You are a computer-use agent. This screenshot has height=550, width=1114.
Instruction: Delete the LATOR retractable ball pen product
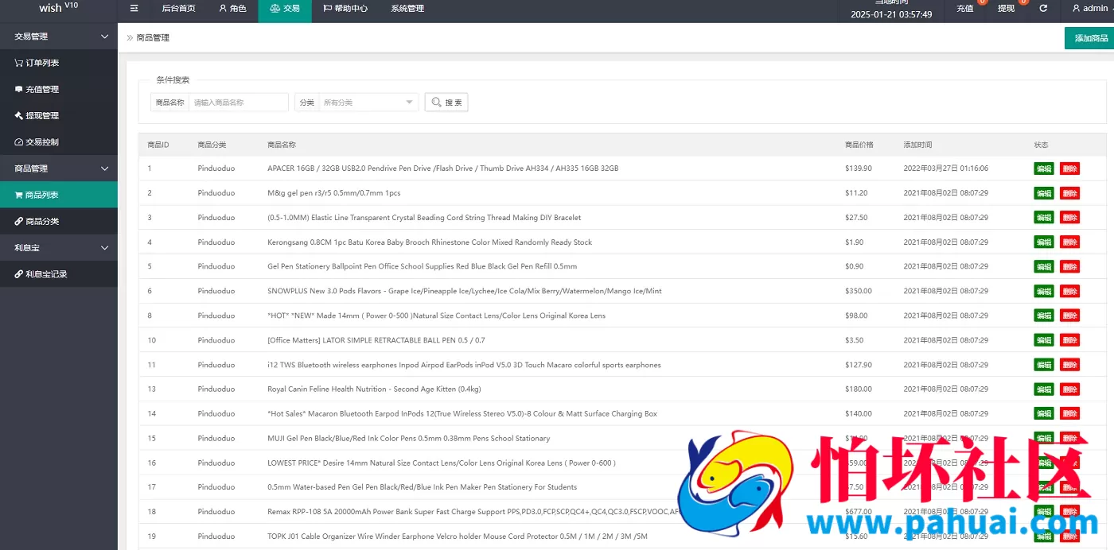[x=1069, y=340]
